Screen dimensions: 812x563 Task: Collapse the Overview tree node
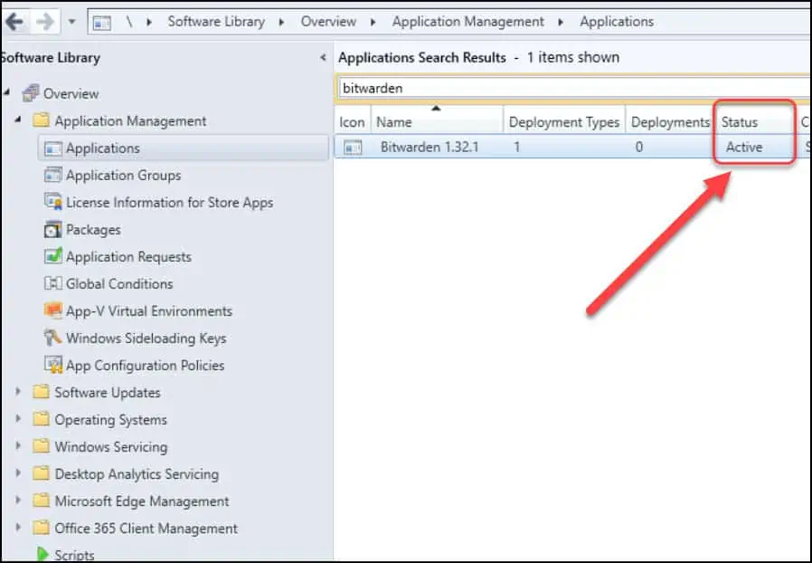click(x=7, y=93)
